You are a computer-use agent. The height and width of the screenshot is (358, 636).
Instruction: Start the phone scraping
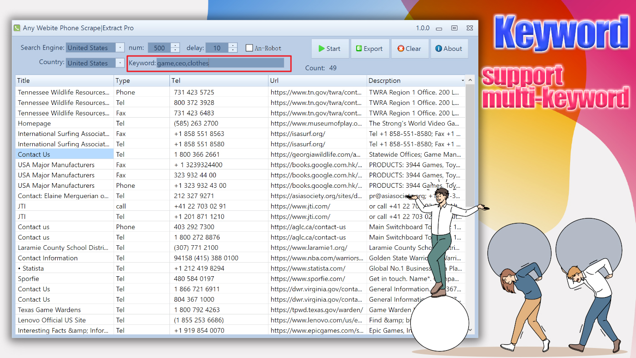click(330, 49)
